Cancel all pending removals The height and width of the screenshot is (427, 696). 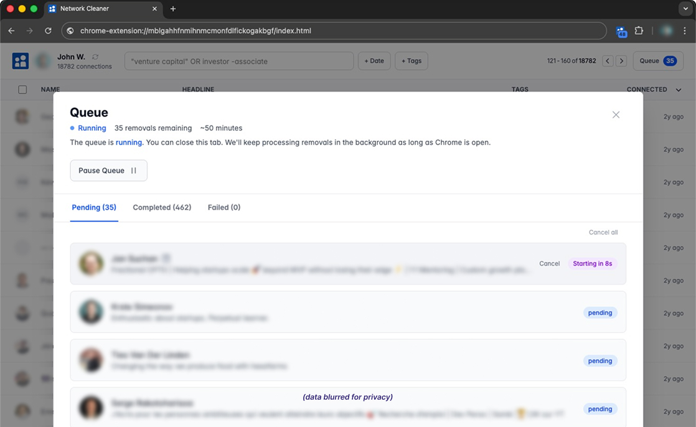pos(603,232)
